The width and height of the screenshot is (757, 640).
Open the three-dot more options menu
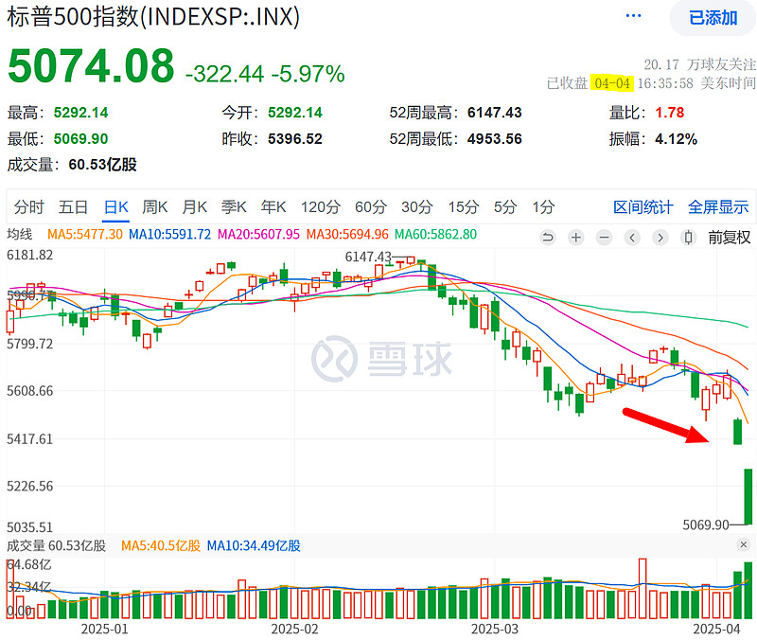(x=633, y=16)
